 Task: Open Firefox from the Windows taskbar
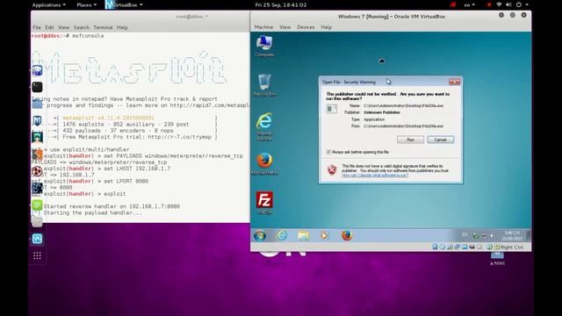pyautogui.click(x=347, y=235)
